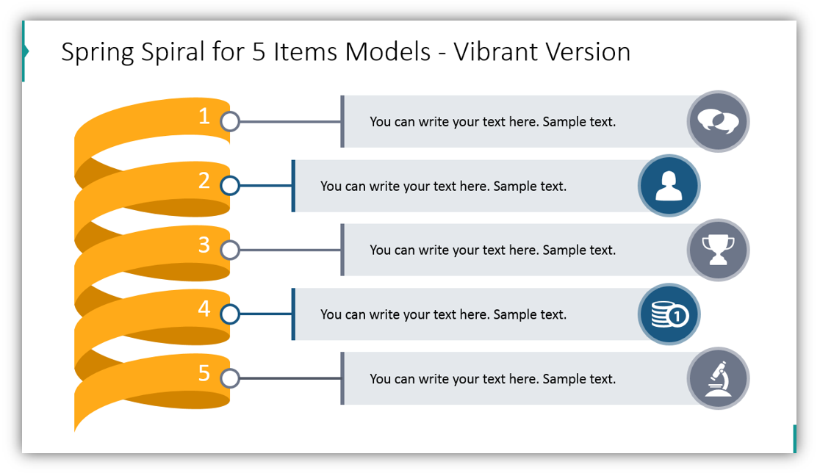Click the number 5 on the spiral ribbon
The height and width of the screenshot is (473, 820).
pyautogui.click(x=204, y=373)
